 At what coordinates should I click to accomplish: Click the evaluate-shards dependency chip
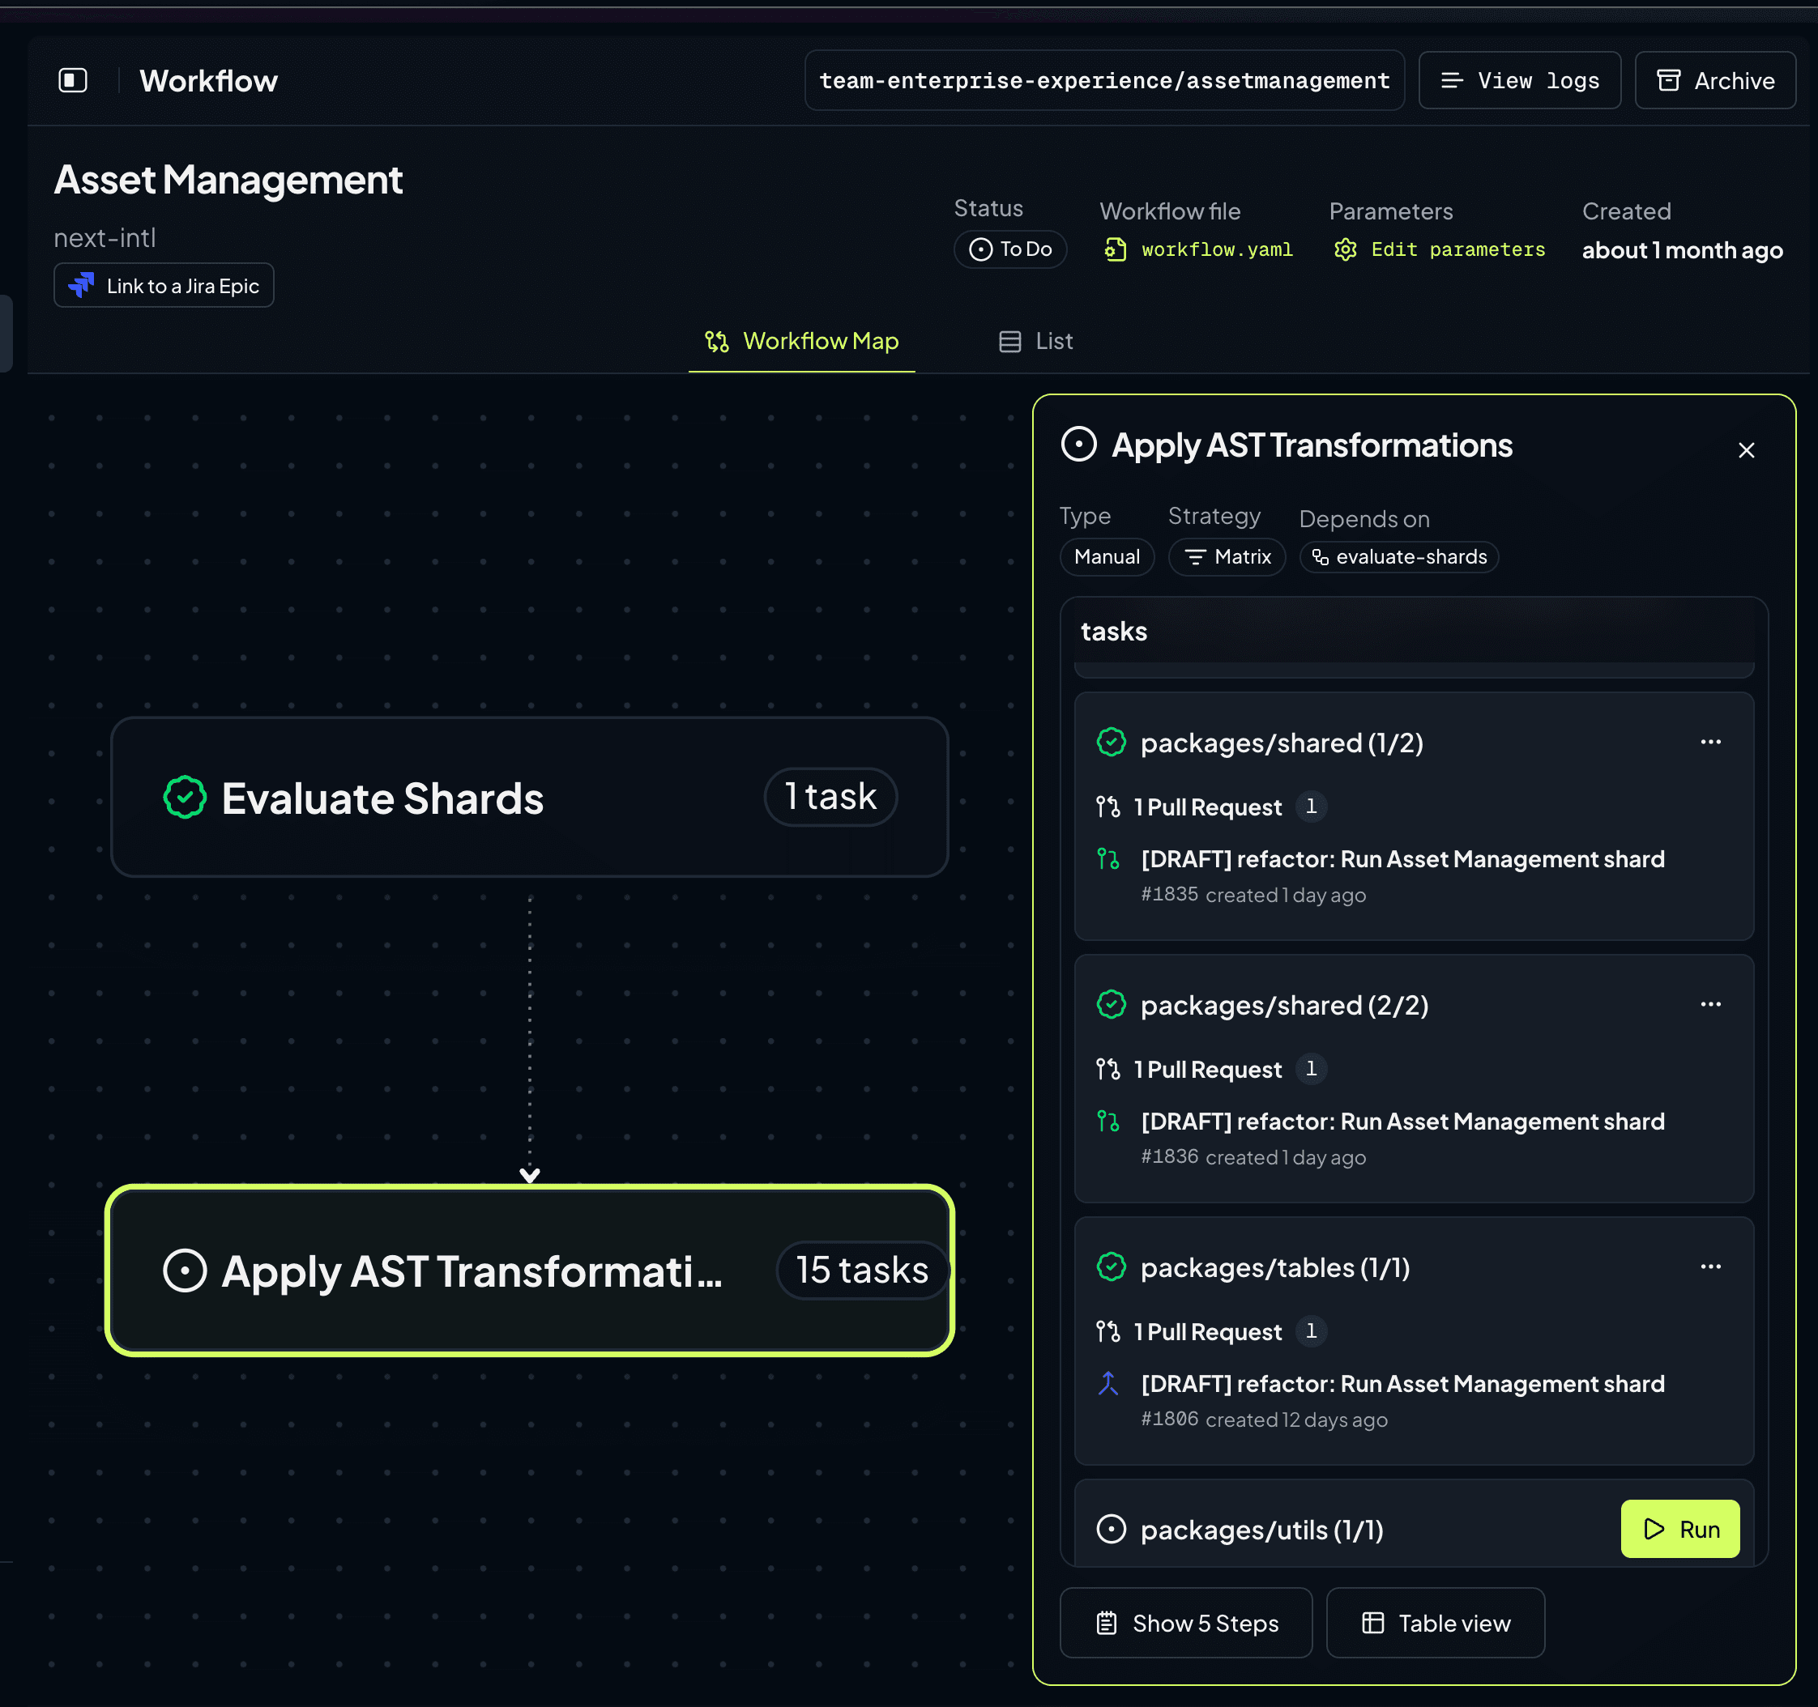pyautogui.click(x=1398, y=556)
